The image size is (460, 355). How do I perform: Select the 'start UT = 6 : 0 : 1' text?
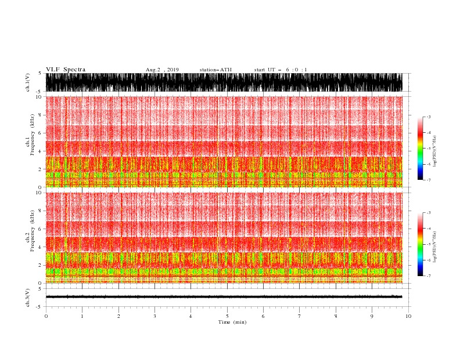tap(281, 70)
